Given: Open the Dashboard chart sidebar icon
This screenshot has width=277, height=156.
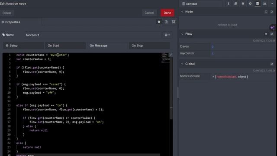Looking at the screenshot, I should click(x=264, y=3).
